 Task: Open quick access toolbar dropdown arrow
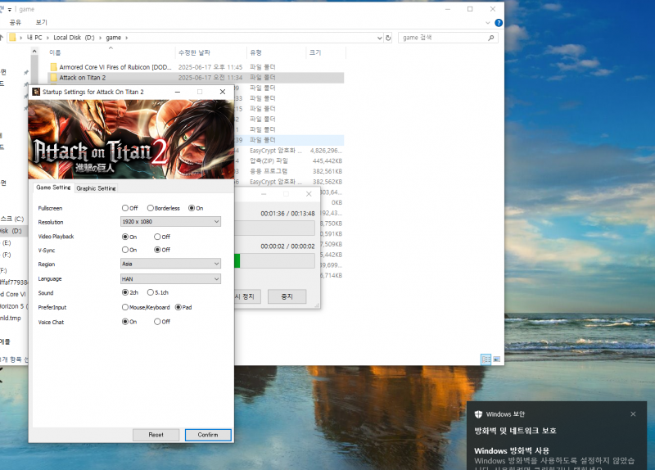[9, 9]
